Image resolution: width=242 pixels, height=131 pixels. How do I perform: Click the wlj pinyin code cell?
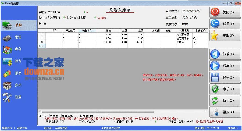tap(200, 38)
